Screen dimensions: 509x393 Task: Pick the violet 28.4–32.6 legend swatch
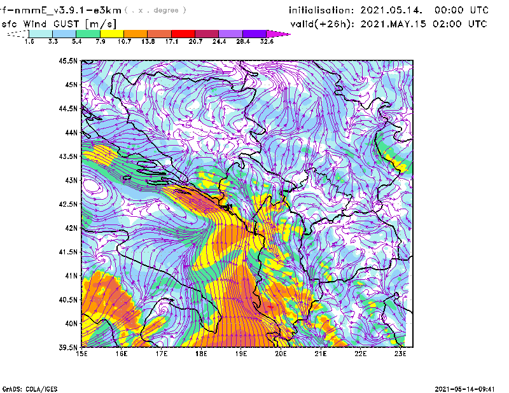point(254,34)
